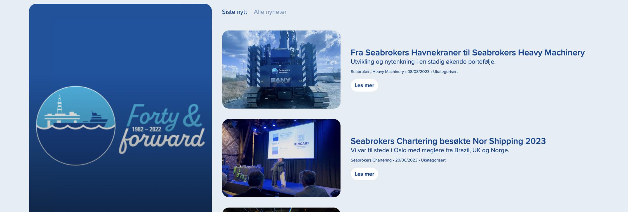Open the Fra Seabrokers Havnekraner headline
Screen dimensions: 628x212
467,52
